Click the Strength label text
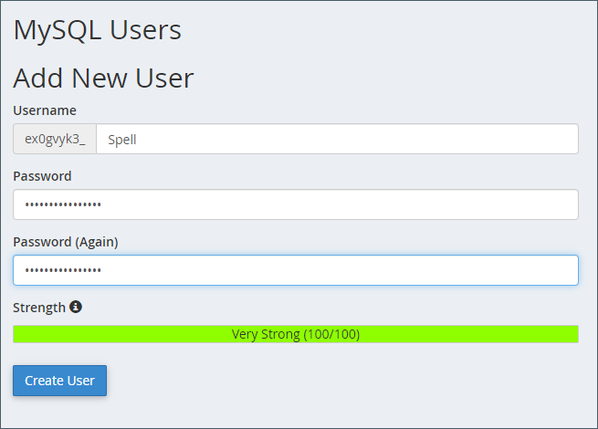Image resolution: width=598 pixels, height=429 pixels. (39, 308)
